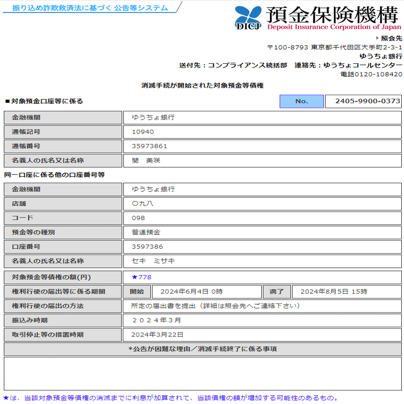This screenshot has width=404, height=404.
Task: Click branch code value 098
Action: [x=138, y=218]
